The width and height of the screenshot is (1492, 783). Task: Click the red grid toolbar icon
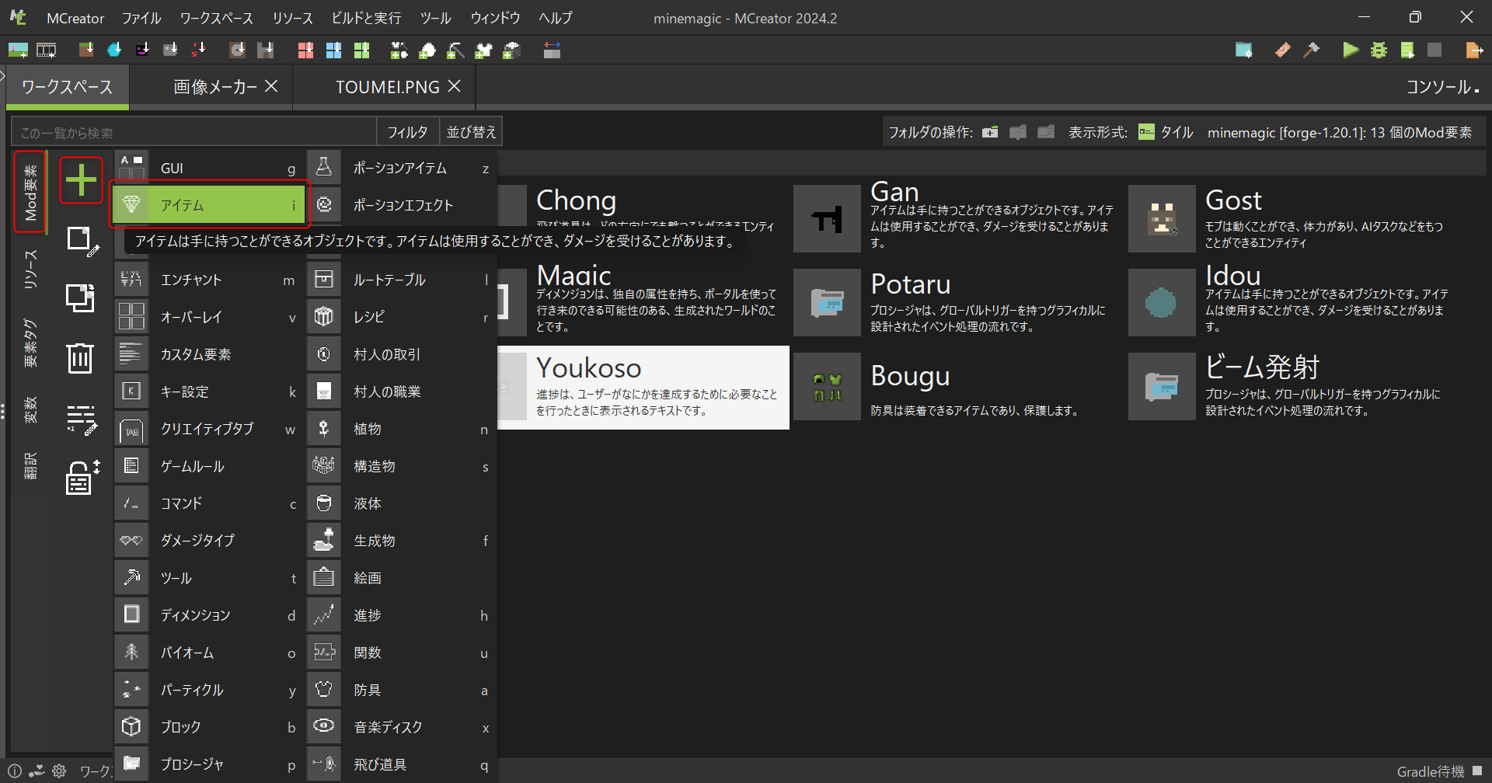[x=305, y=50]
